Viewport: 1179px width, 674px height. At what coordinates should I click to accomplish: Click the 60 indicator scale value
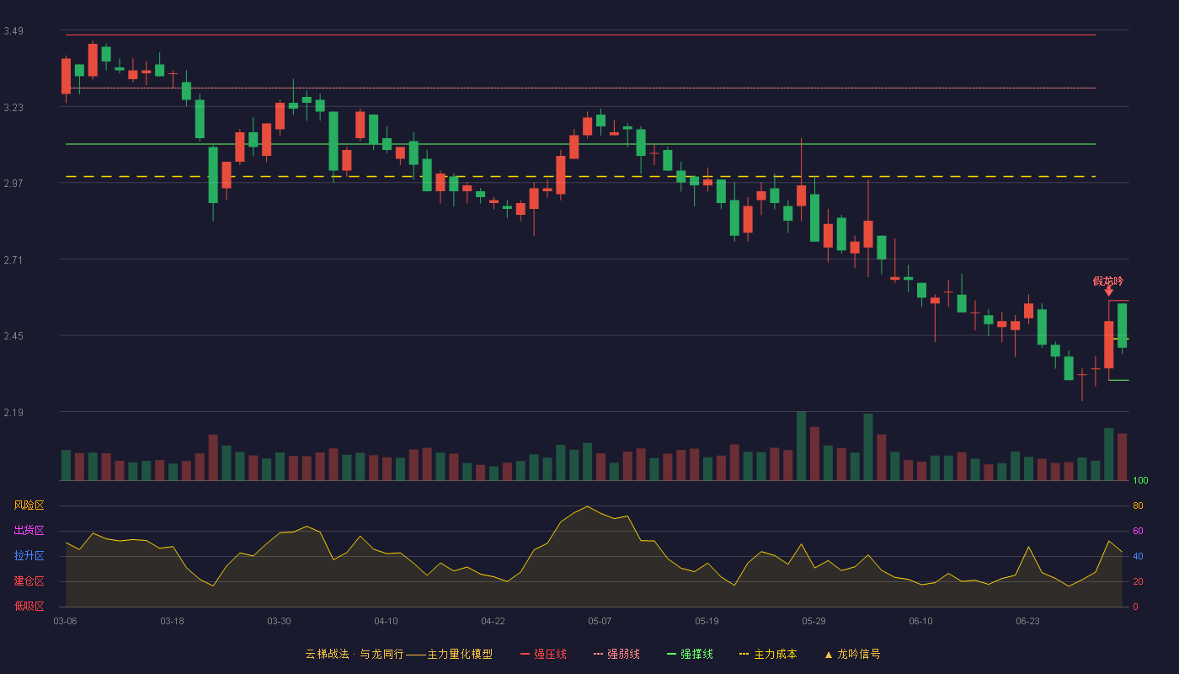[x=1138, y=531]
